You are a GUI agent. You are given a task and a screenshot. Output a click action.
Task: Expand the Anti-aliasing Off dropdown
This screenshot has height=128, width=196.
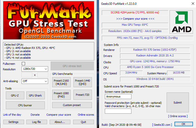tap(35, 81)
